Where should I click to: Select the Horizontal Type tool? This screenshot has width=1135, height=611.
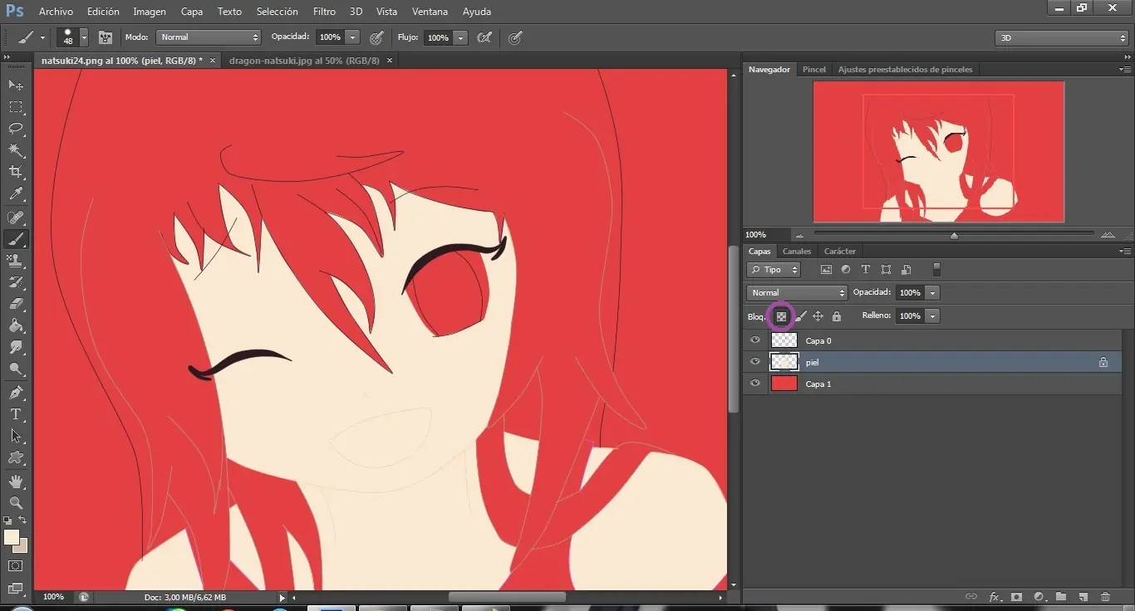(16, 413)
